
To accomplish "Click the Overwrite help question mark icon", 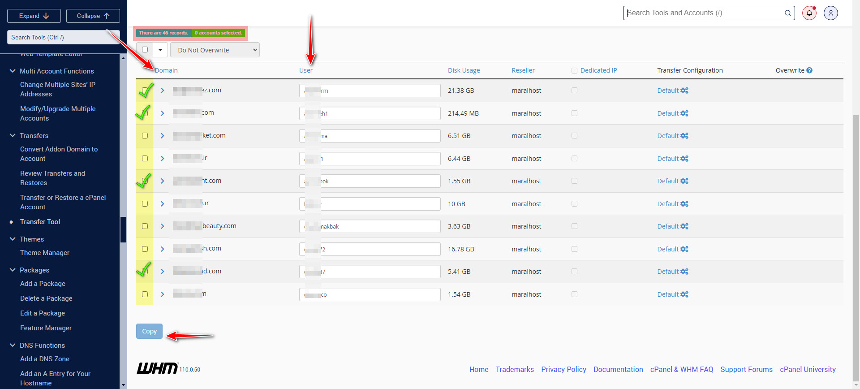I will [x=809, y=70].
